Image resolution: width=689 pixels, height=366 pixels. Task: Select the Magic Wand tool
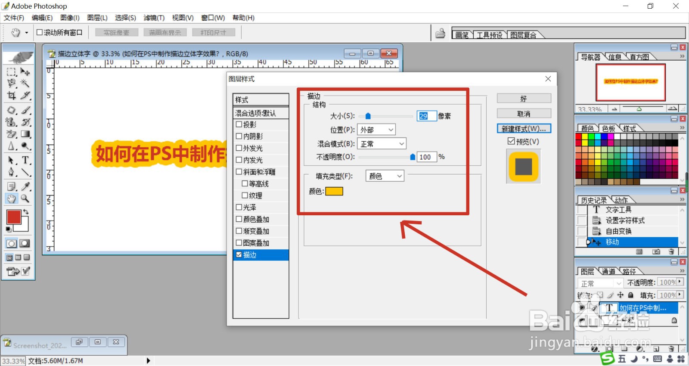25,83
